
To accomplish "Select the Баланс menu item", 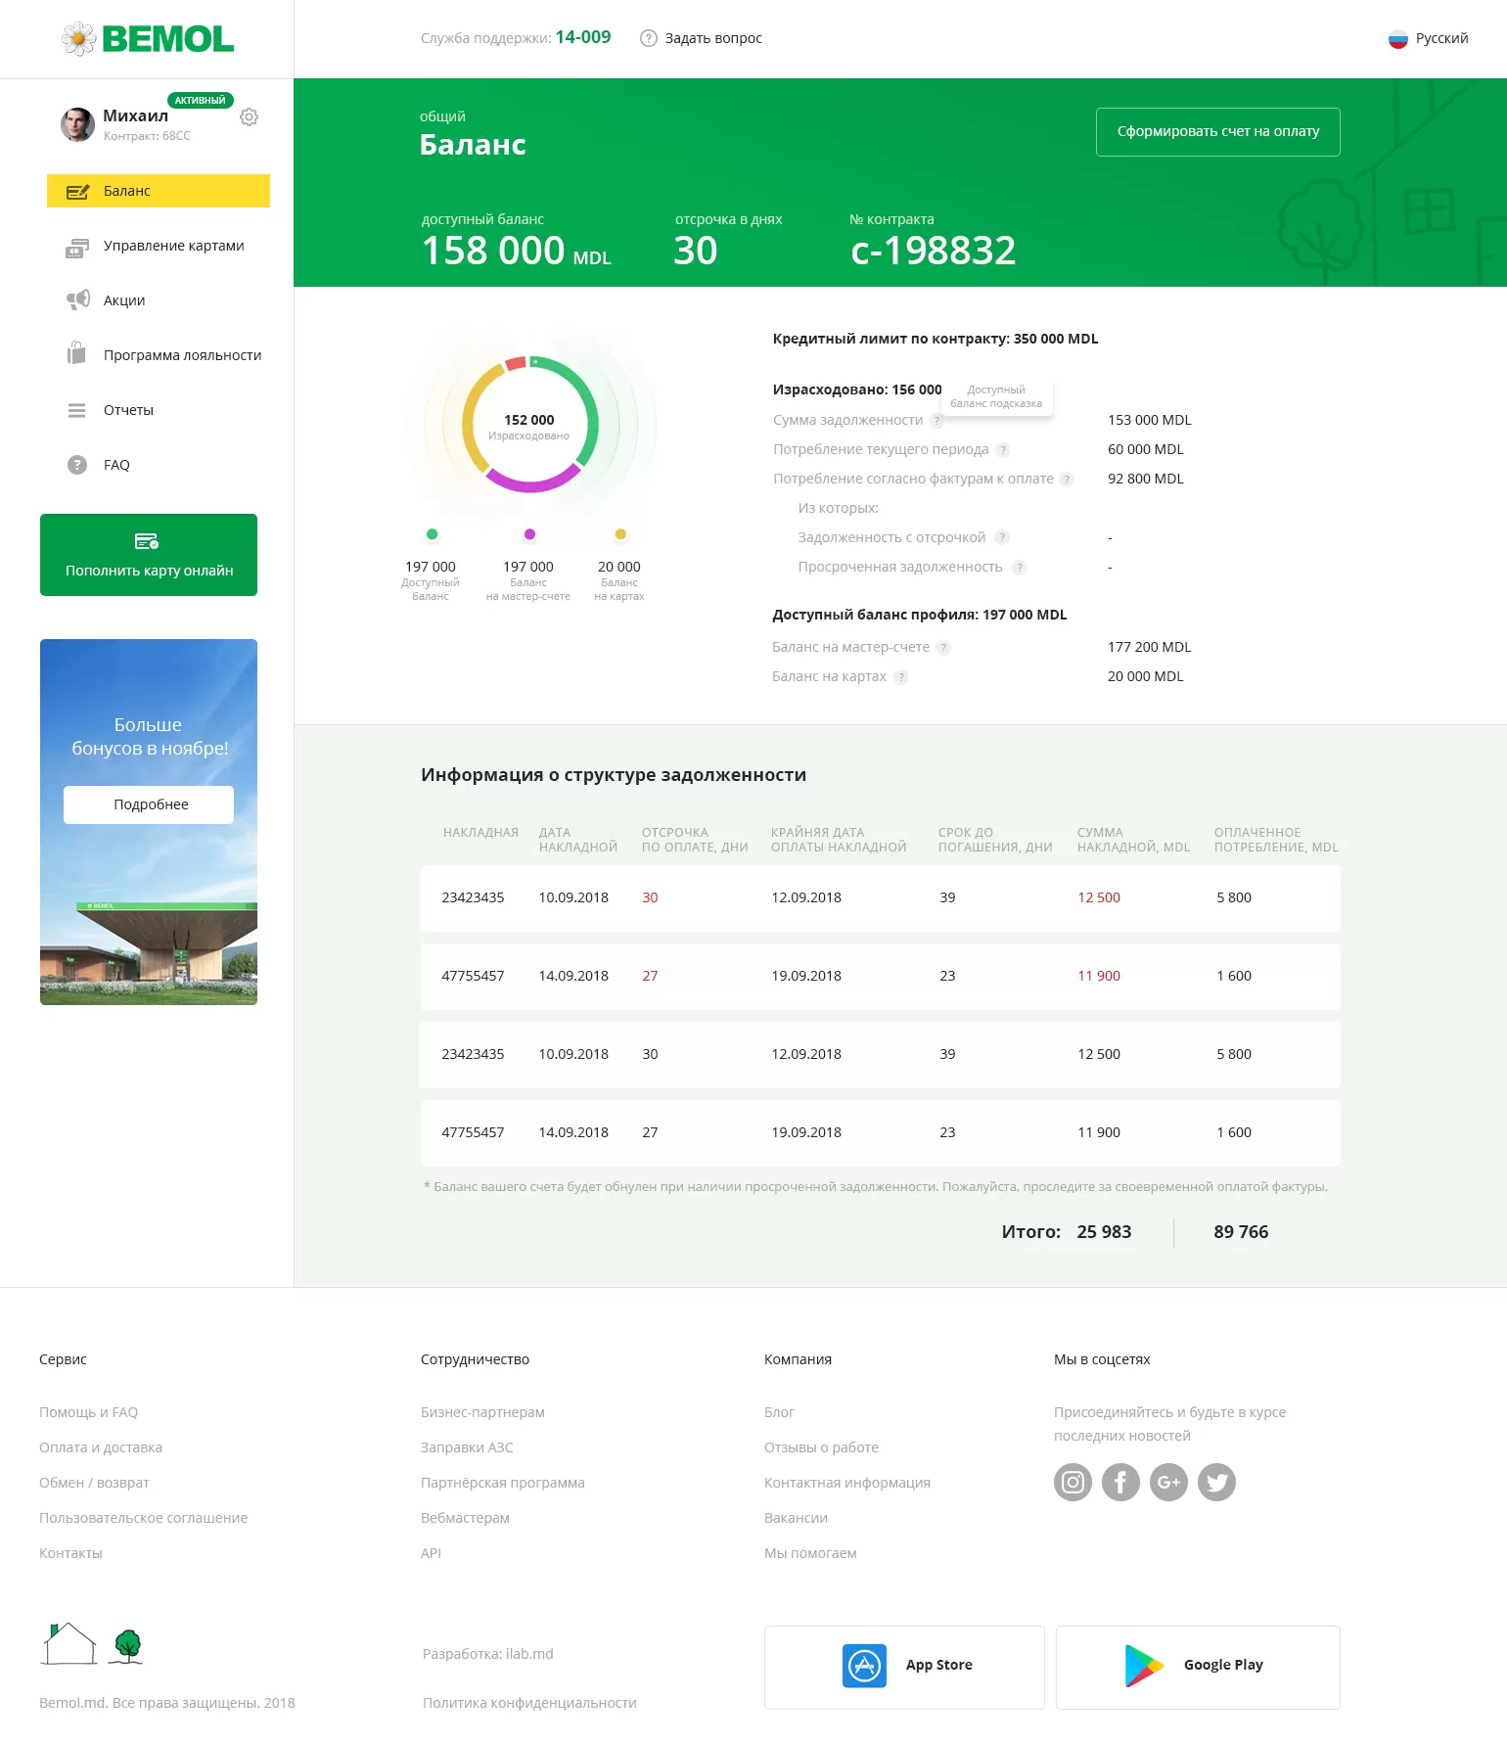I will [x=159, y=191].
